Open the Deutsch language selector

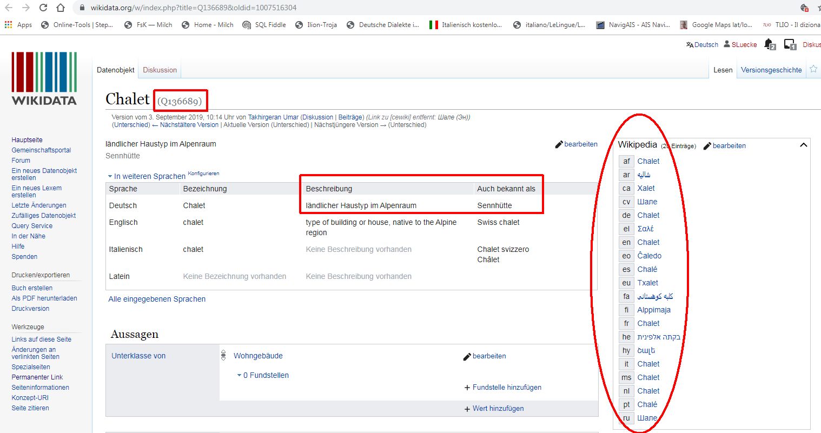(702, 45)
